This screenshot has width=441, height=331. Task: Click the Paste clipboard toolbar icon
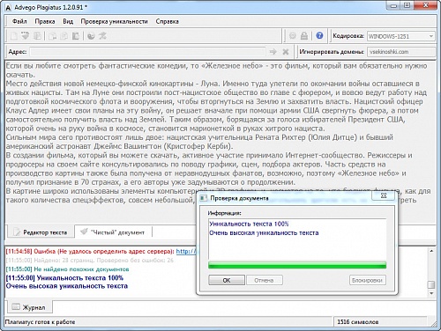coord(76,36)
